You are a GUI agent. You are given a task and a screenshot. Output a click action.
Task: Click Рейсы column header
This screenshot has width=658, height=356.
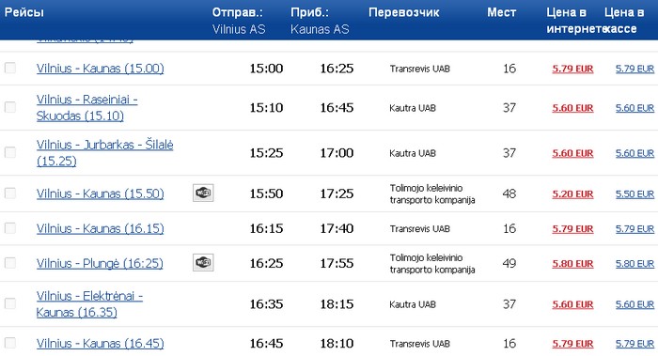pyautogui.click(x=23, y=12)
